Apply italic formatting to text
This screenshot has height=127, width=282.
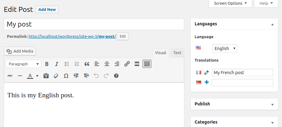(x=57, y=64)
